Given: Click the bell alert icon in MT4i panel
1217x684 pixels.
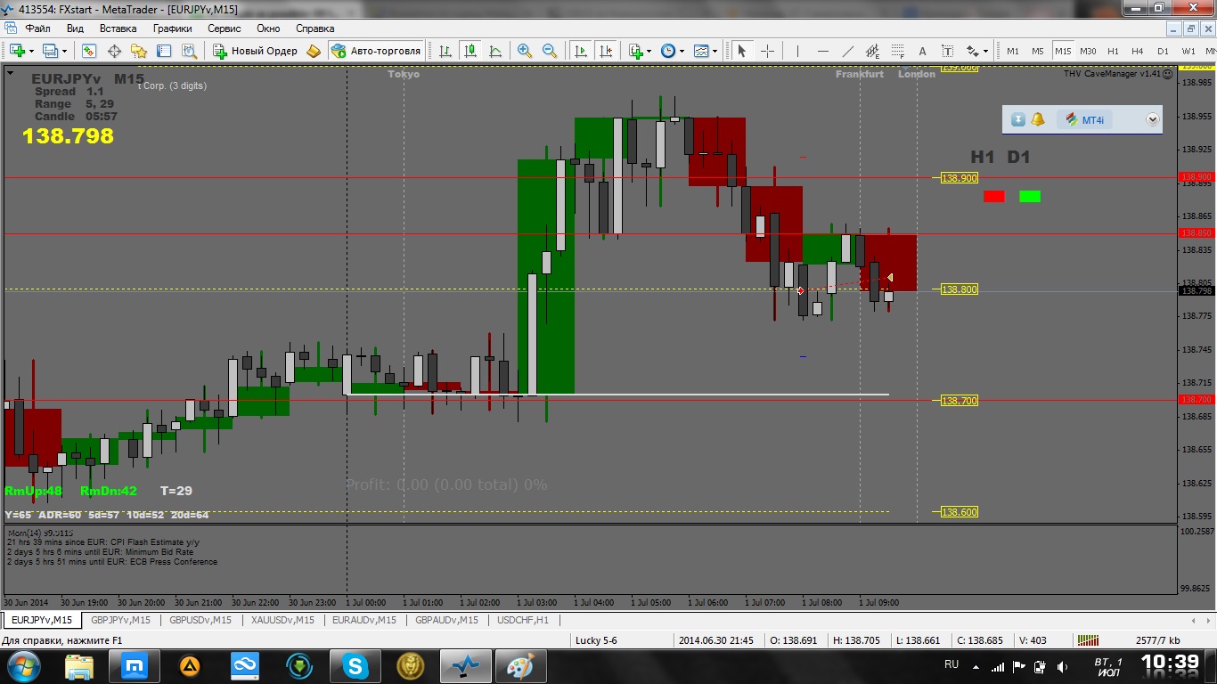Looking at the screenshot, I should click(x=1038, y=119).
